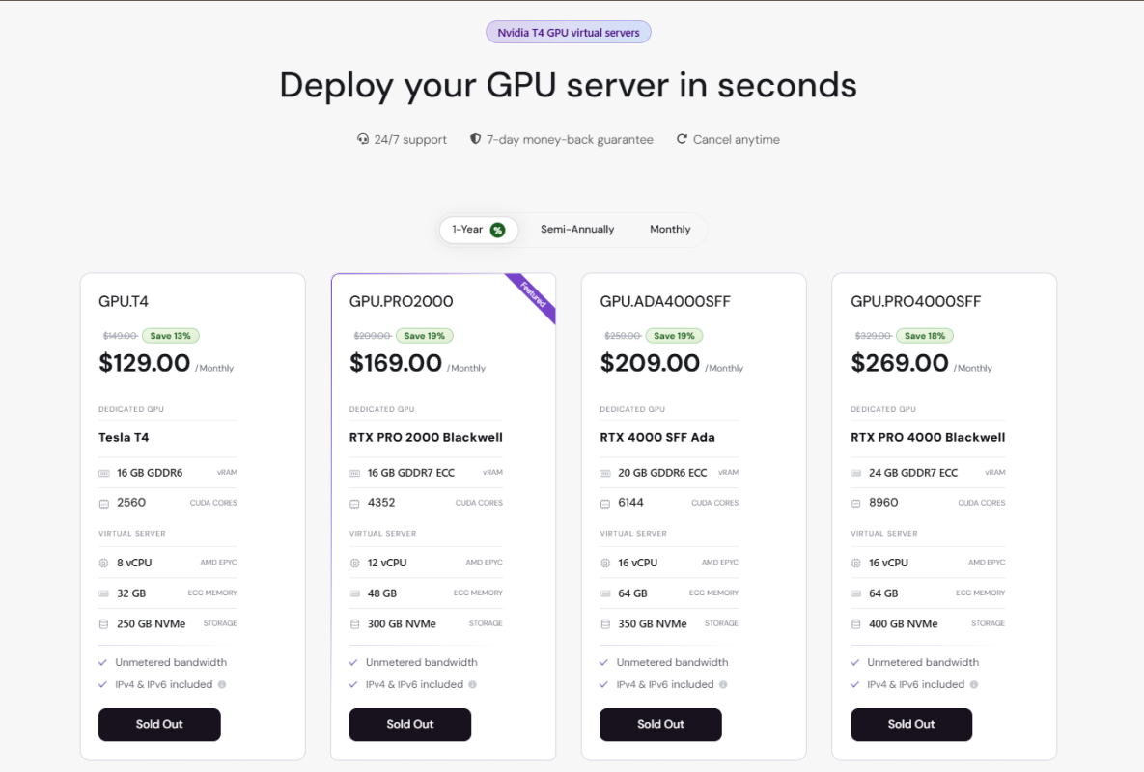Click the shield money-back guarantee icon
The image size is (1144, 772).
point(475,139)
